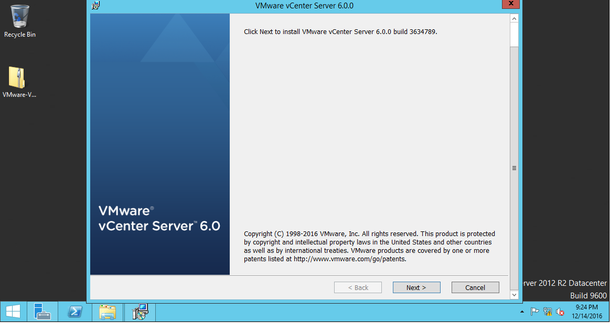Open File Explorer from the taskbar
The width and height of the screenshot is (610, 323).
pos(107,311)
